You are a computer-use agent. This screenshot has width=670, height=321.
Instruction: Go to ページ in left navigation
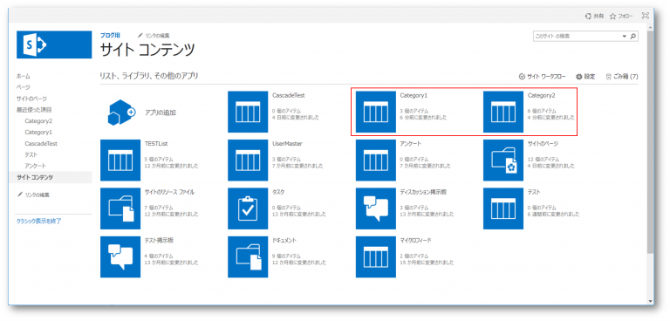23,87
